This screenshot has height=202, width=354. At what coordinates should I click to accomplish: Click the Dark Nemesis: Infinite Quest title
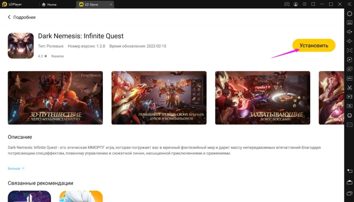coord(81,36)
